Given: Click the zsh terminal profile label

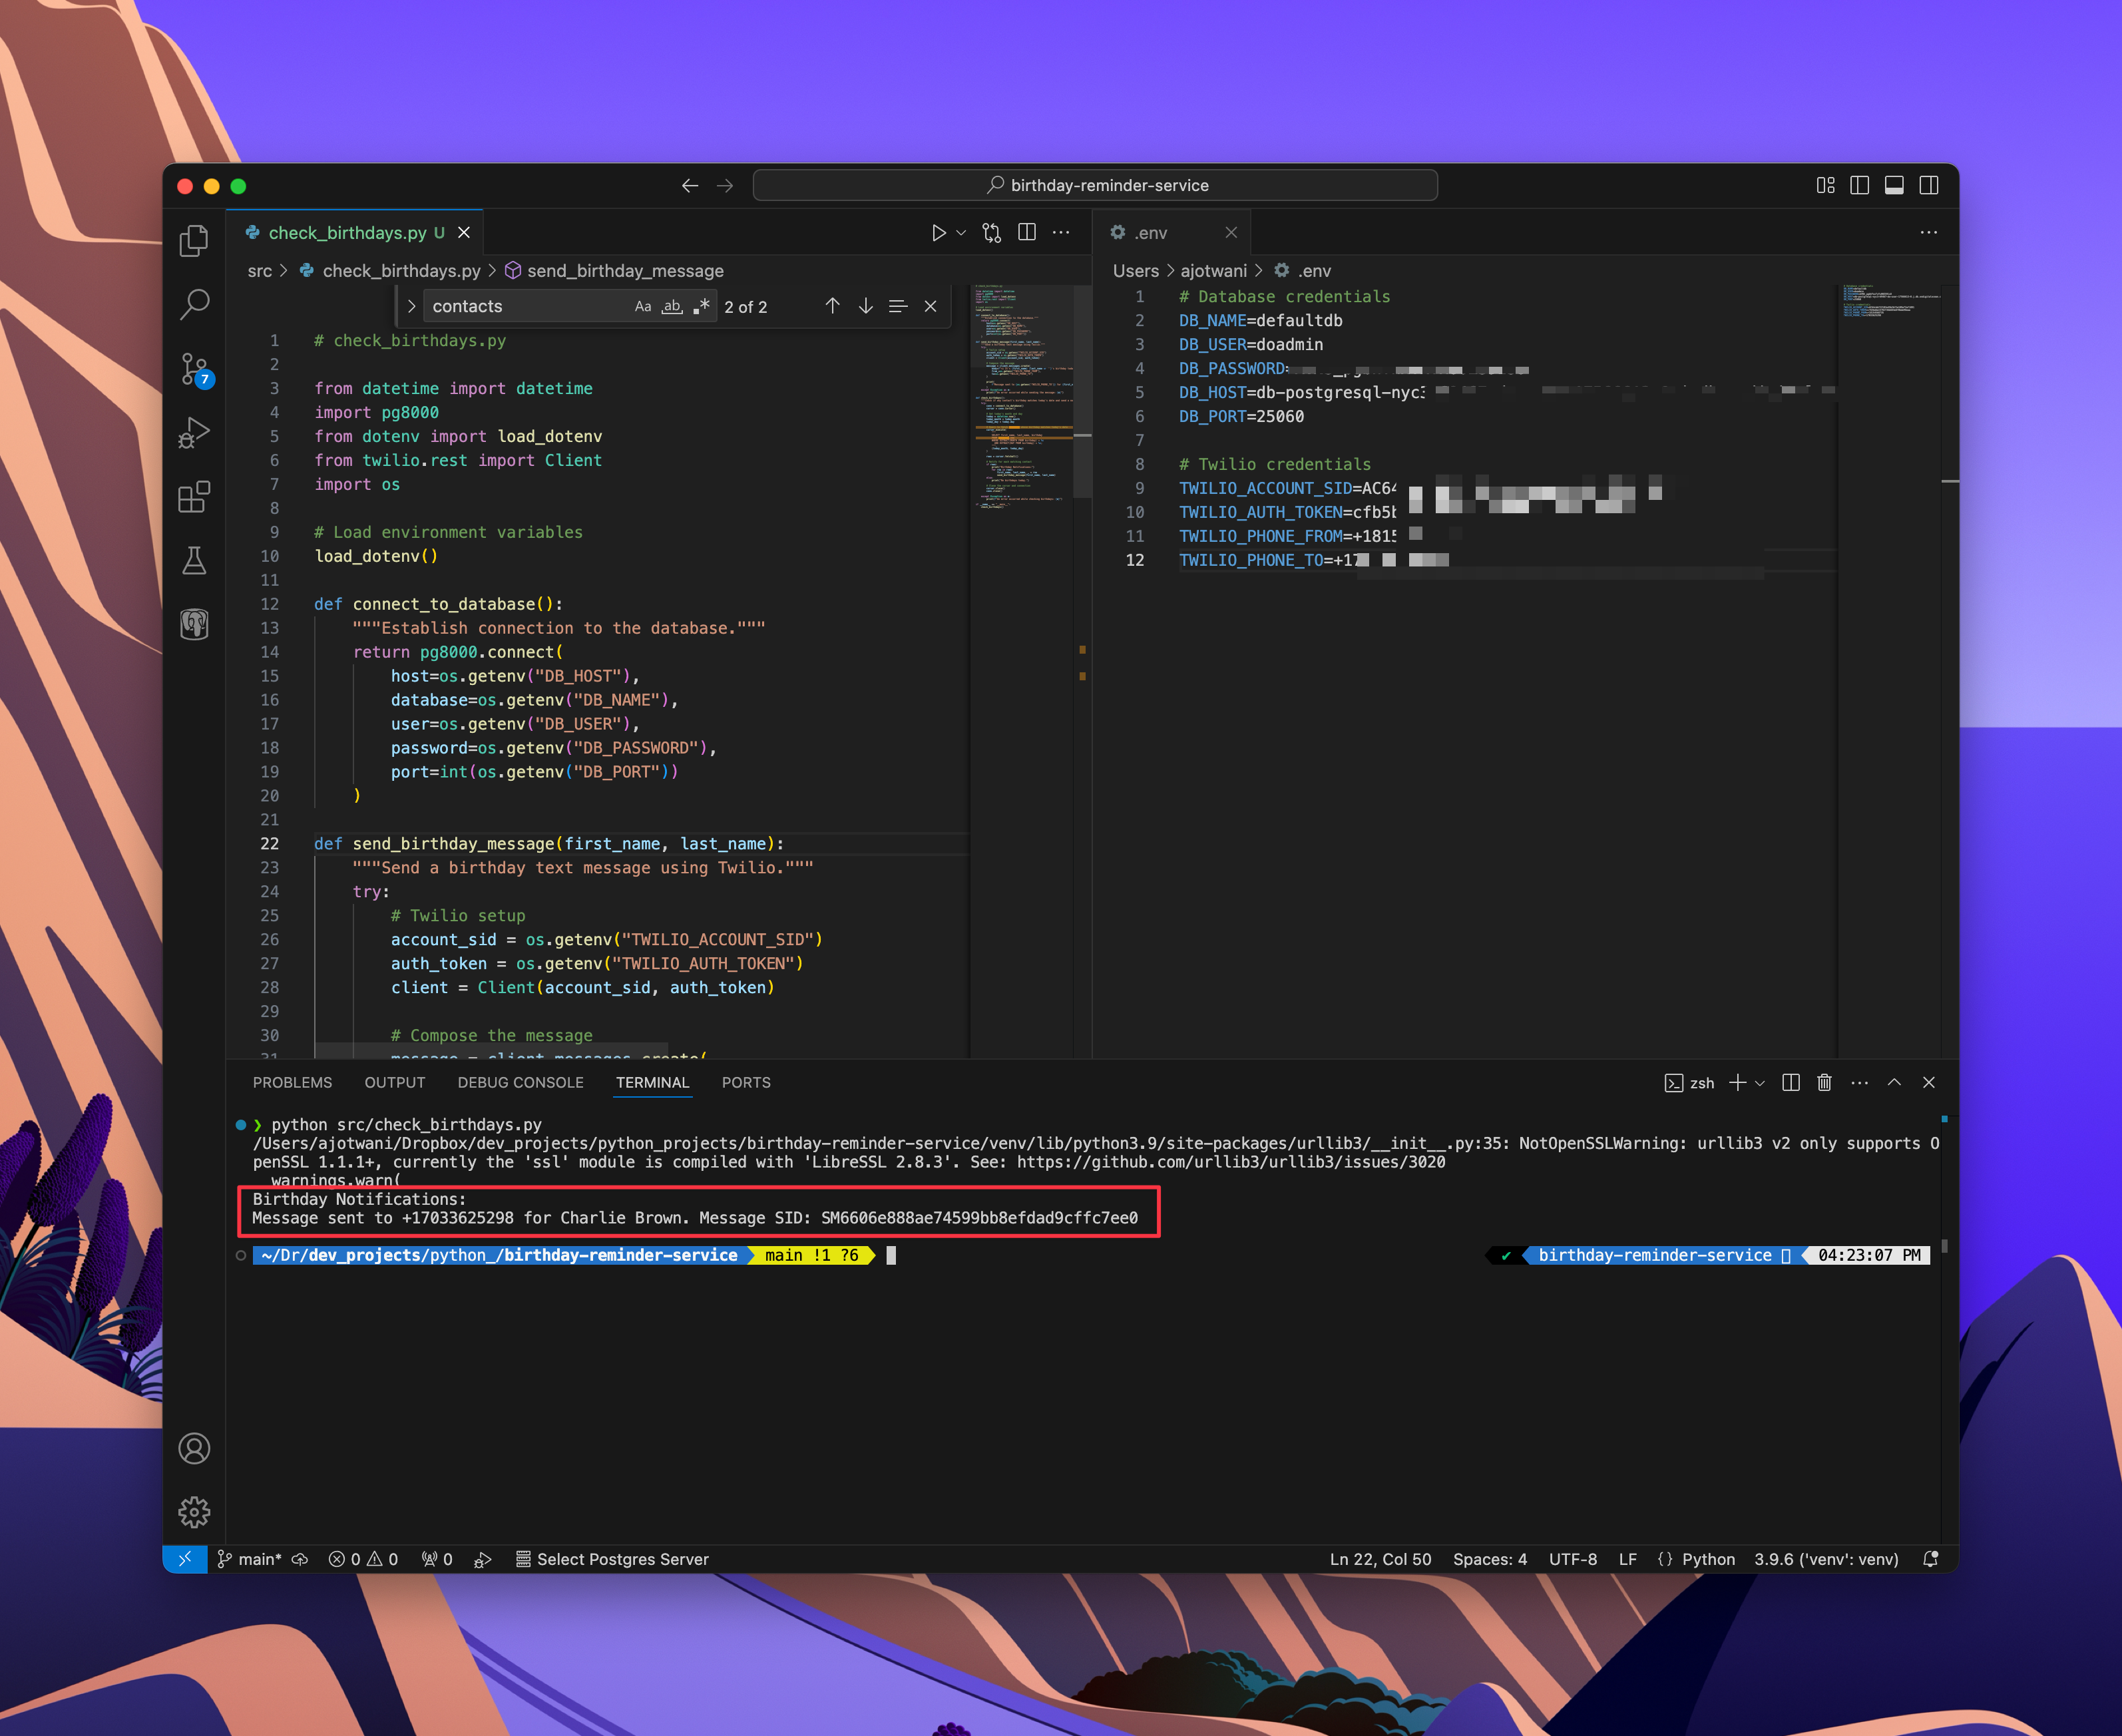Looking at the screenshot, I should tap(1689, 1083).
